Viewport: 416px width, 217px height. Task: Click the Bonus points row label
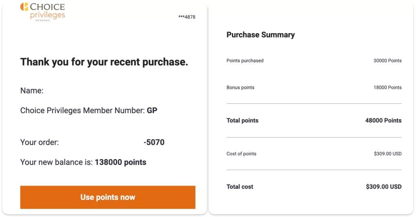click(240, 88)
